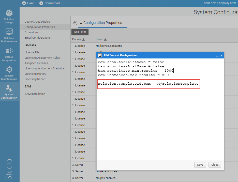Select the nm.jmx.enabled row
This screenshot has width=238, height=182.
click(x=154, y=178)
